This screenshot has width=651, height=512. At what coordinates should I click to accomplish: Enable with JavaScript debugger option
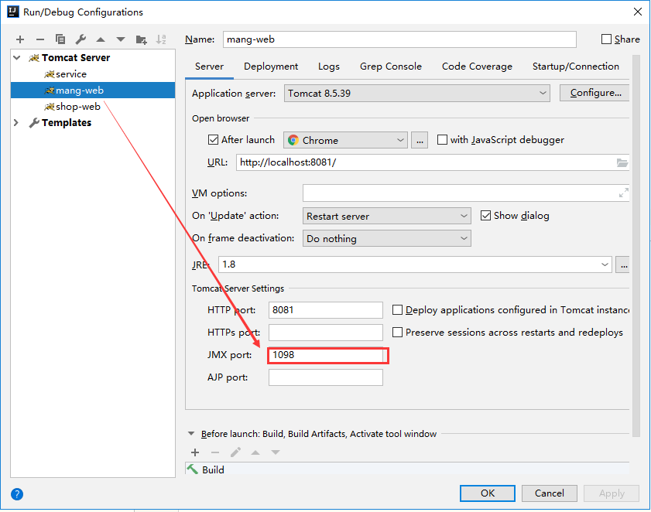coord(442,140)
